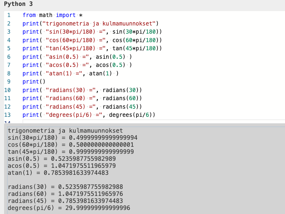
Task: Click the Python 3 heading label
Action: point(18,4)
